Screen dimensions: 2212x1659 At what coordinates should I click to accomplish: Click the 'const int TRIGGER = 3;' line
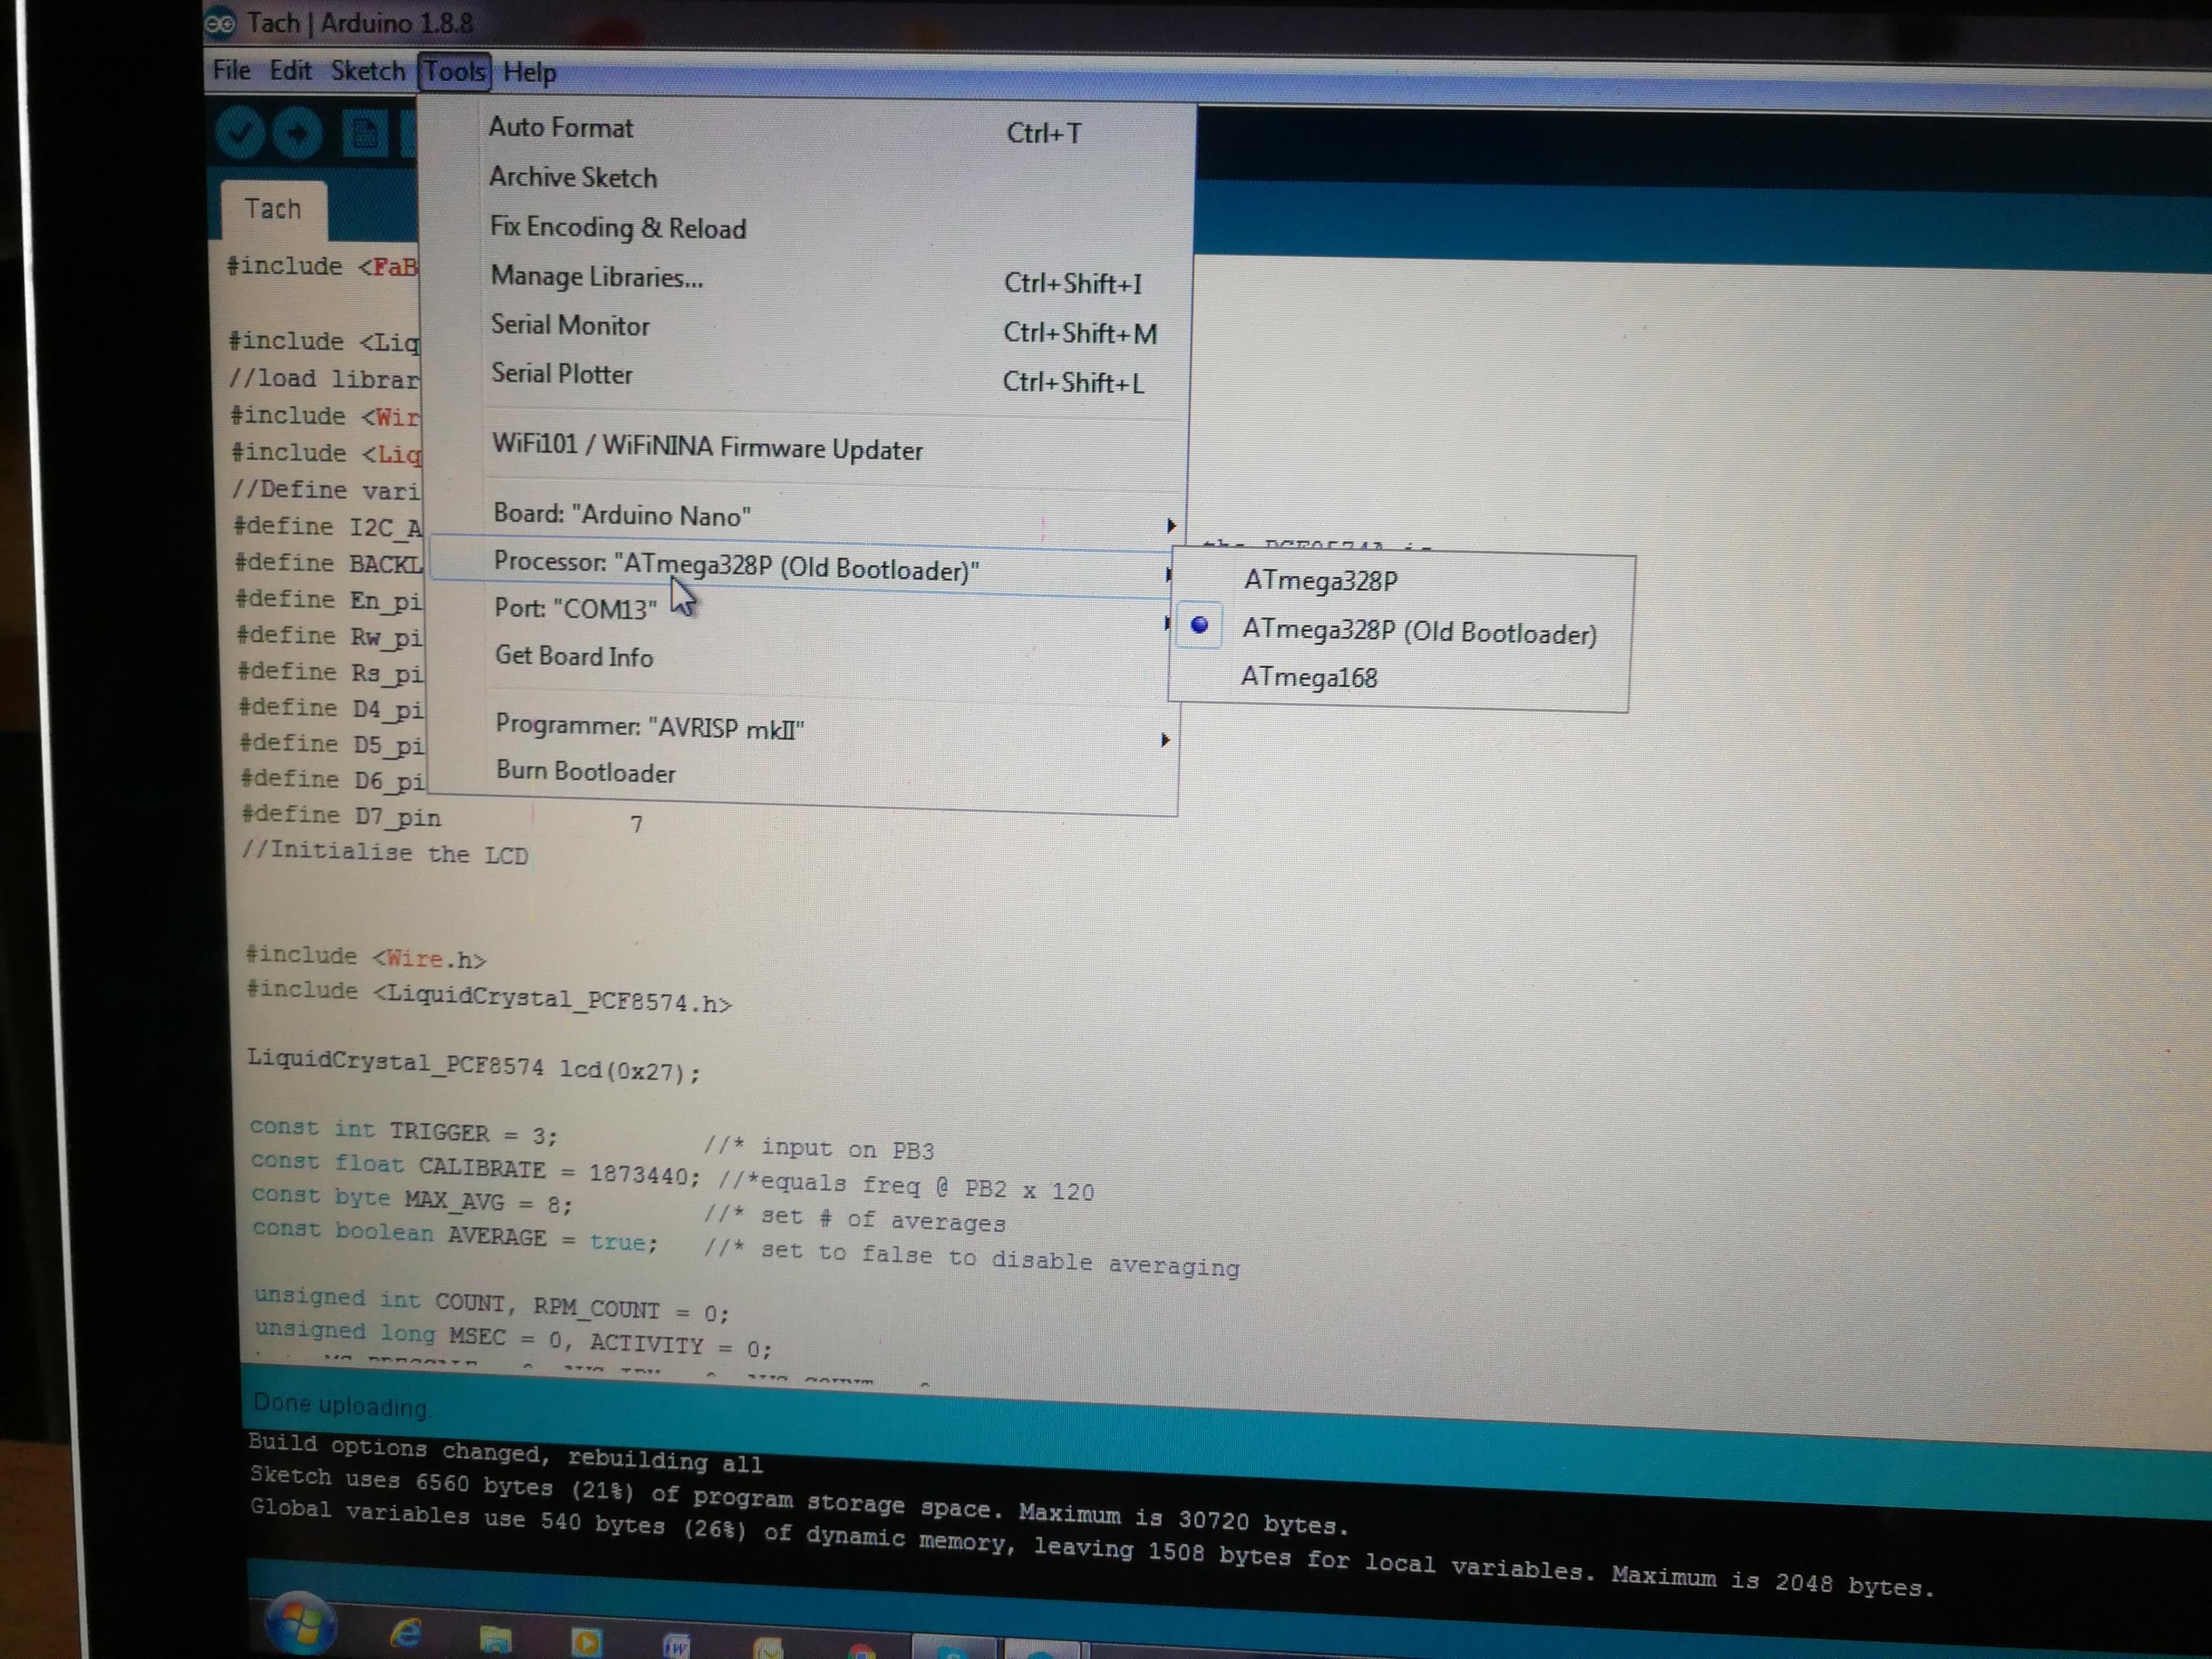coord(403,1132)
